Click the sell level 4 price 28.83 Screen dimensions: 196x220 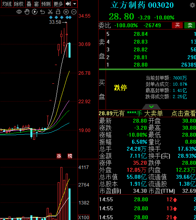tap(141, 42)
